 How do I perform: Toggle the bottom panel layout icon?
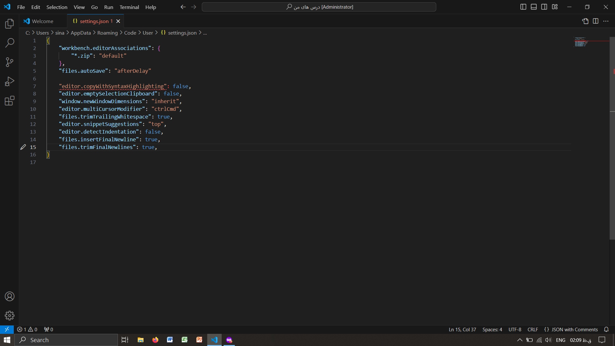coord(534,7)
